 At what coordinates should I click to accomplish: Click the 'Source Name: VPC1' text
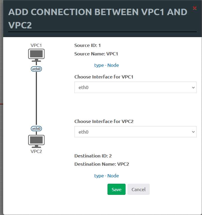96,54
